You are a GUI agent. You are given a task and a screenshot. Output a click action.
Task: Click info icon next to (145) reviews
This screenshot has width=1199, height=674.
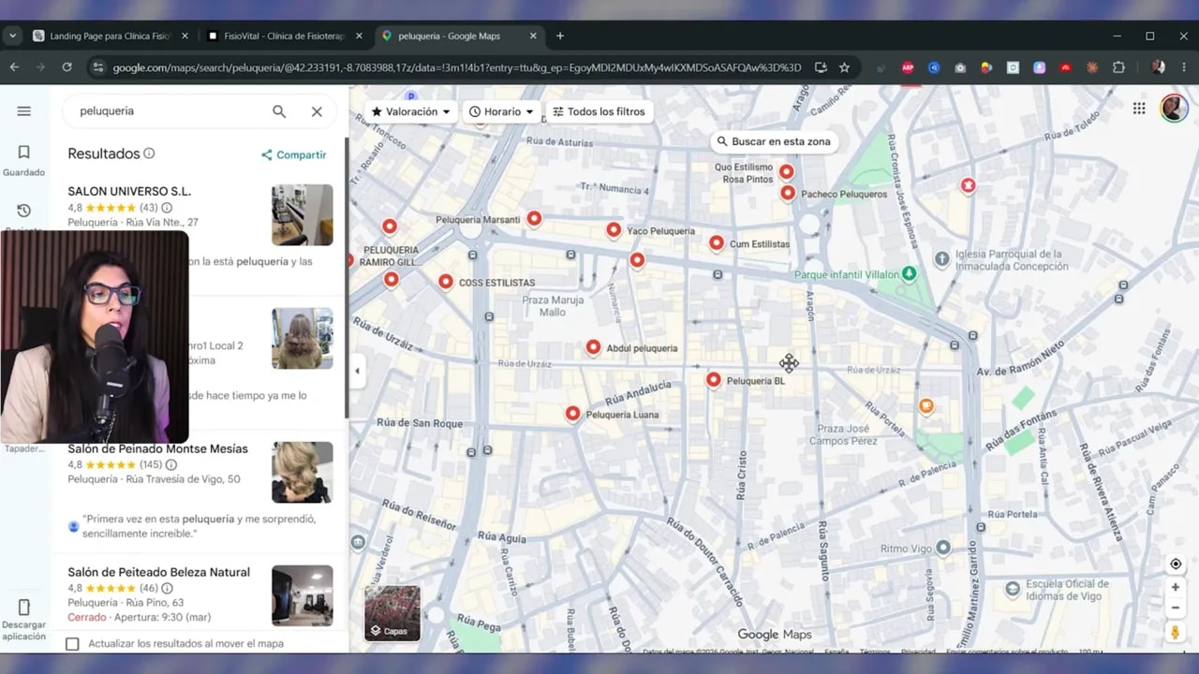point(172,464)
